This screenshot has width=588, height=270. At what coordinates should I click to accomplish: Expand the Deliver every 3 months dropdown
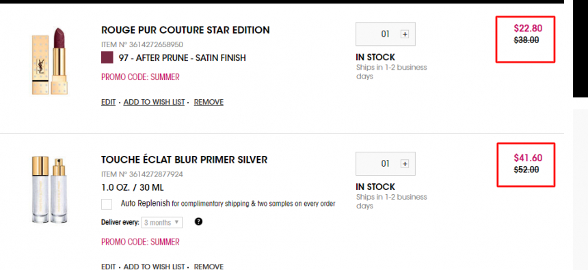point(162,222)
